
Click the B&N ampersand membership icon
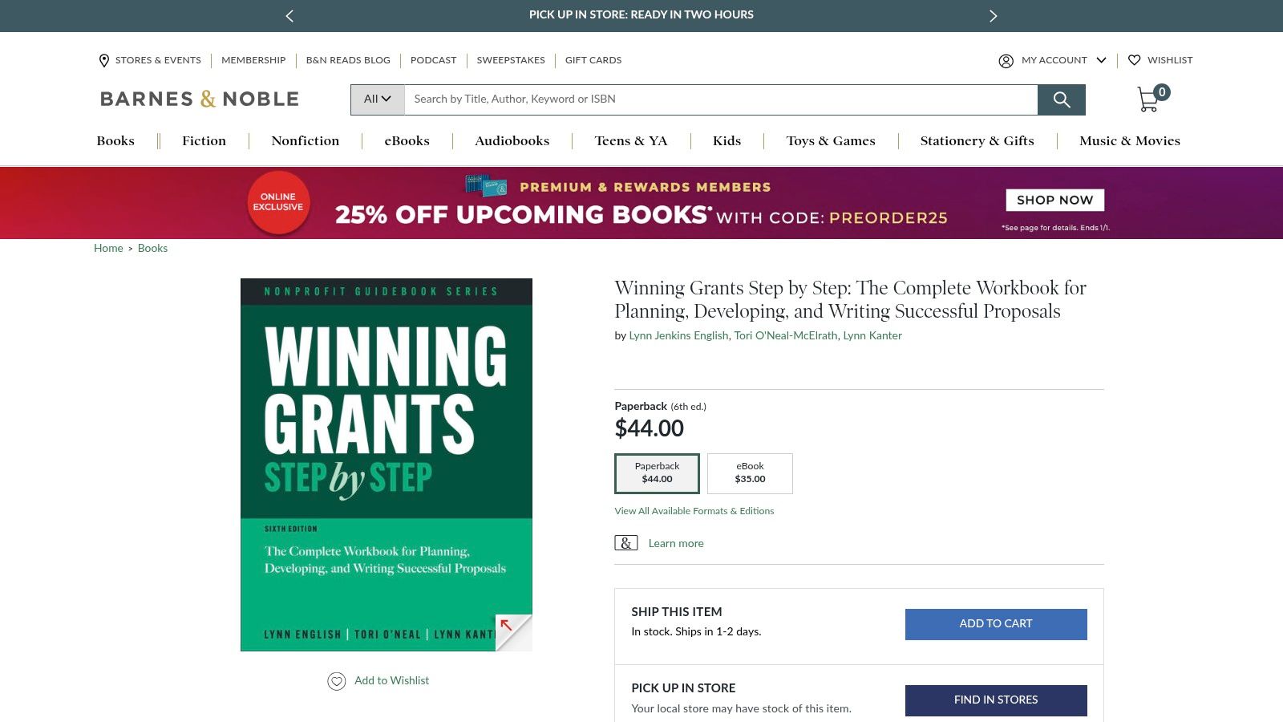tap(626, 543)
